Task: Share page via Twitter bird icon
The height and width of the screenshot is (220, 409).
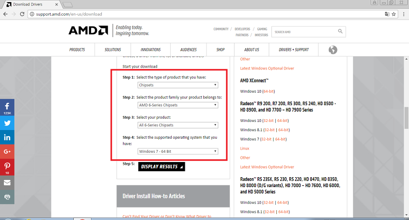Action: (7, 123)
